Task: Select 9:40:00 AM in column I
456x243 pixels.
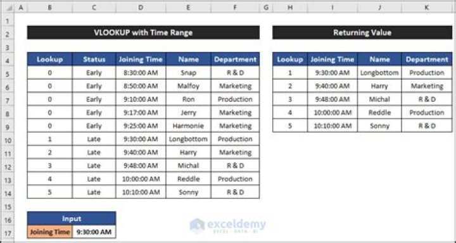Action: tap(332, 86)
